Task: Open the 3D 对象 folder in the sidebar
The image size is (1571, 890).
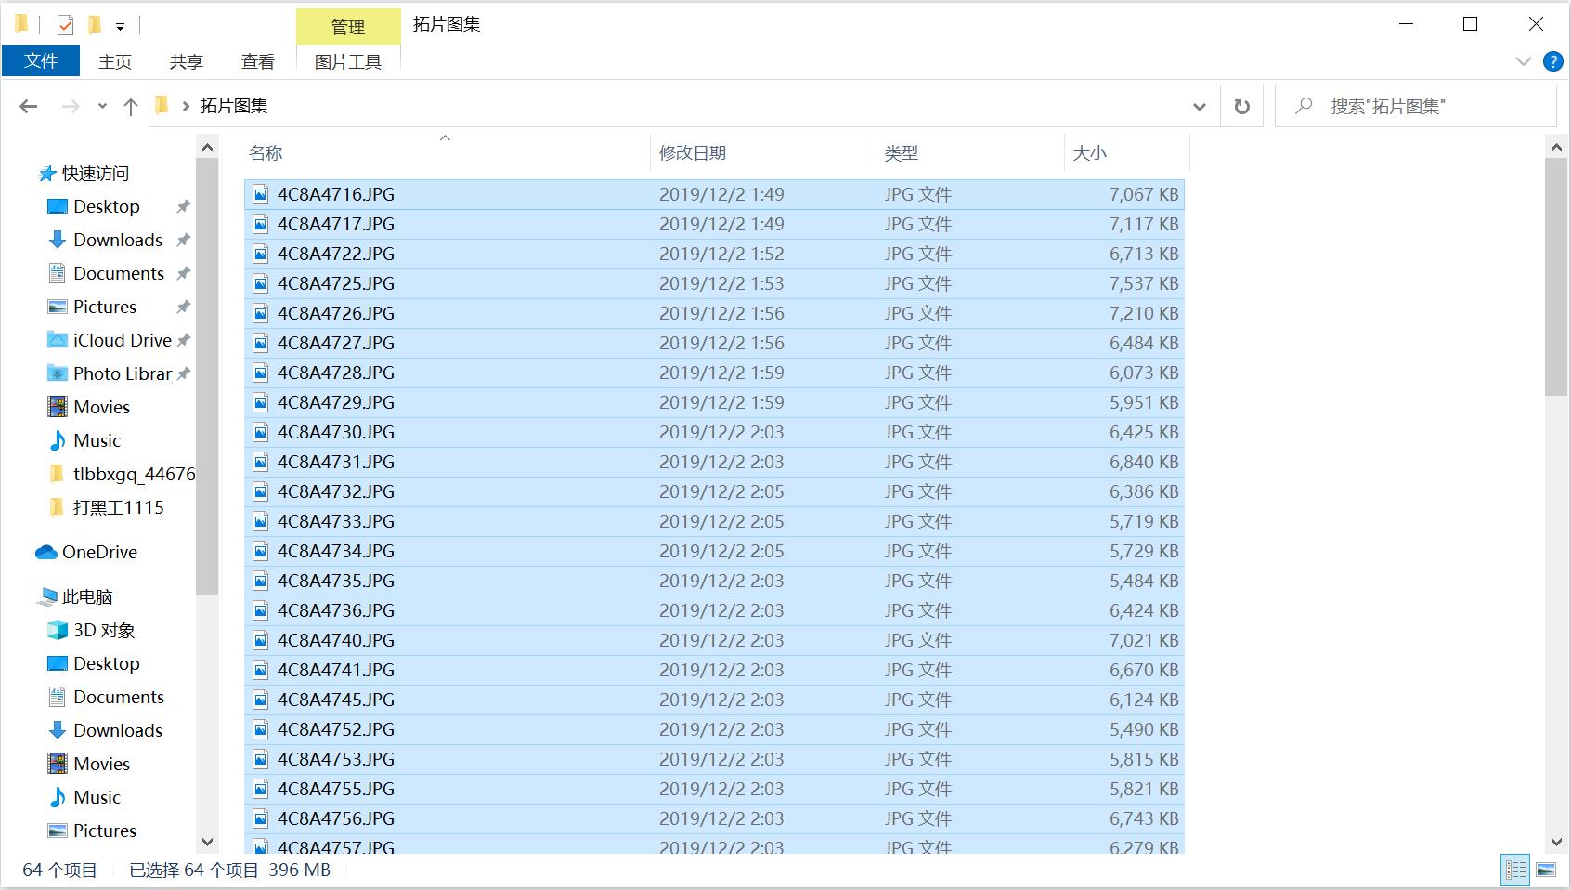Action: (103, 630)
